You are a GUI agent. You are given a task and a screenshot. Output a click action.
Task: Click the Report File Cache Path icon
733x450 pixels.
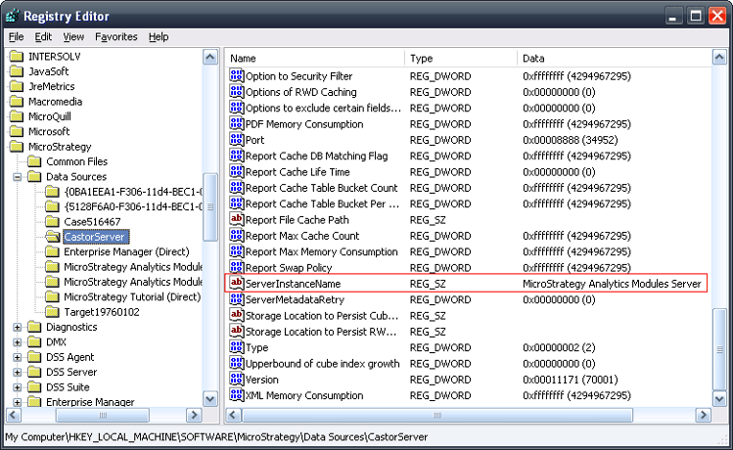point(236,219)
